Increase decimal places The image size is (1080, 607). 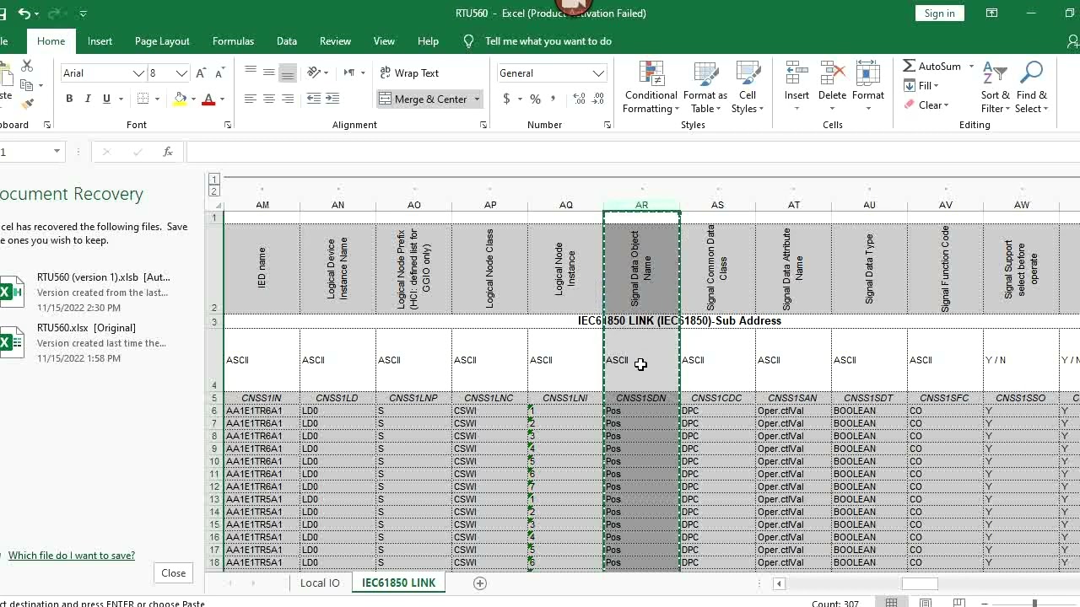click(x=579, y=99)
